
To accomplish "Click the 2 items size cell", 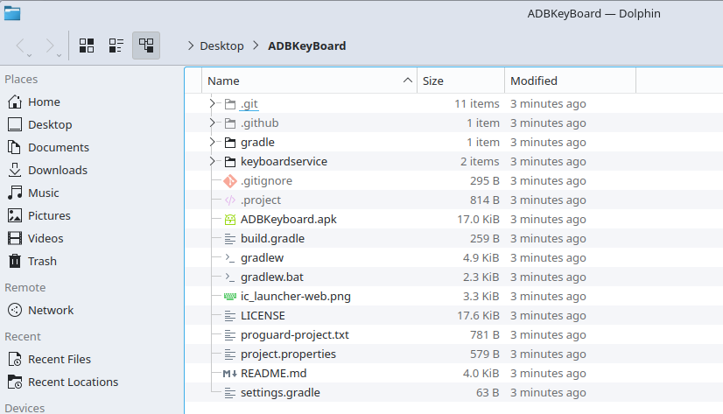I will pos(480,162).
